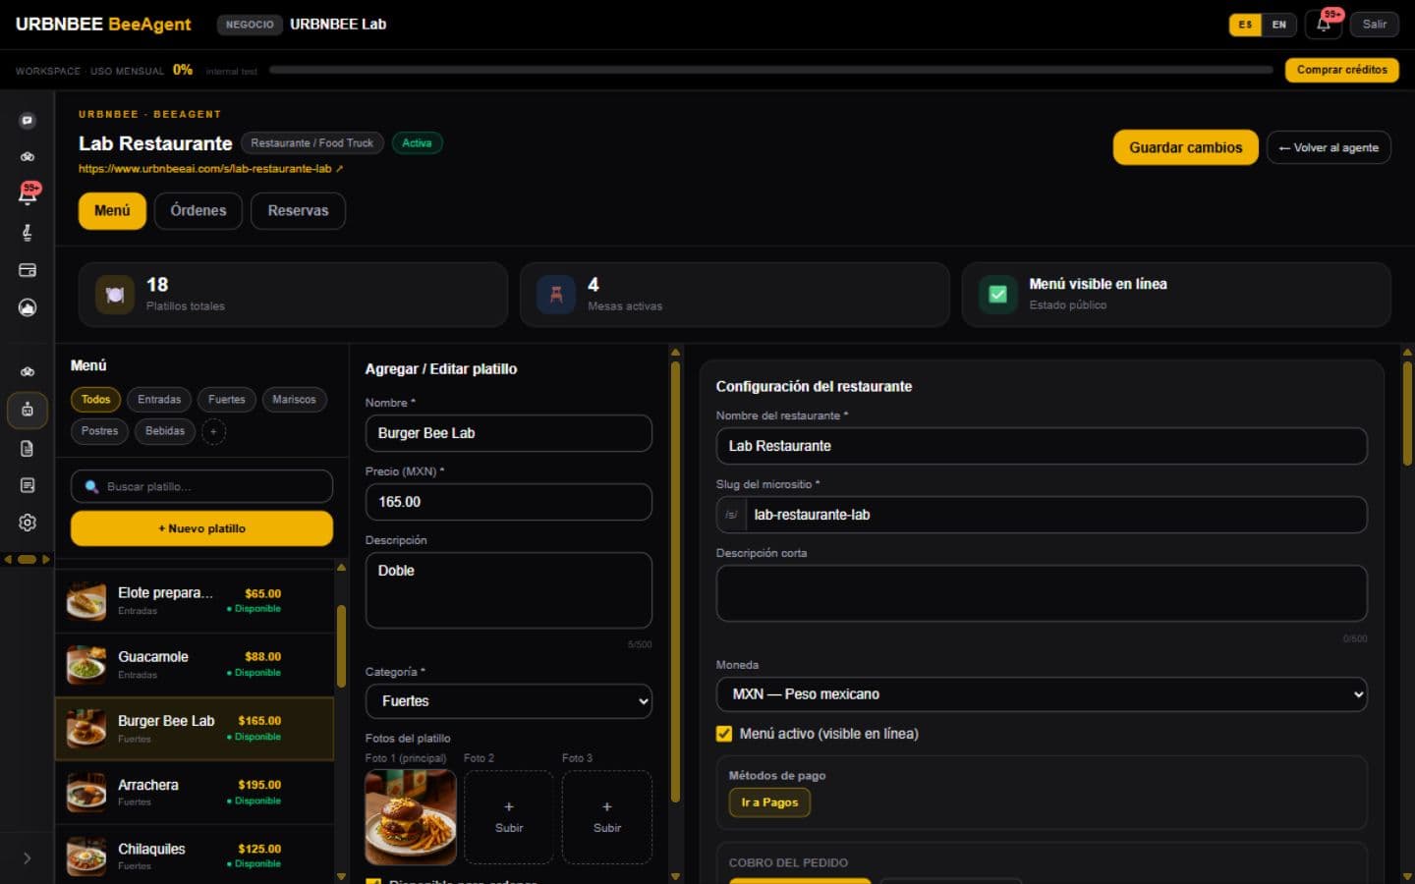
Task: Filter menu by Entradas chip
Action: tap(159, 400)
